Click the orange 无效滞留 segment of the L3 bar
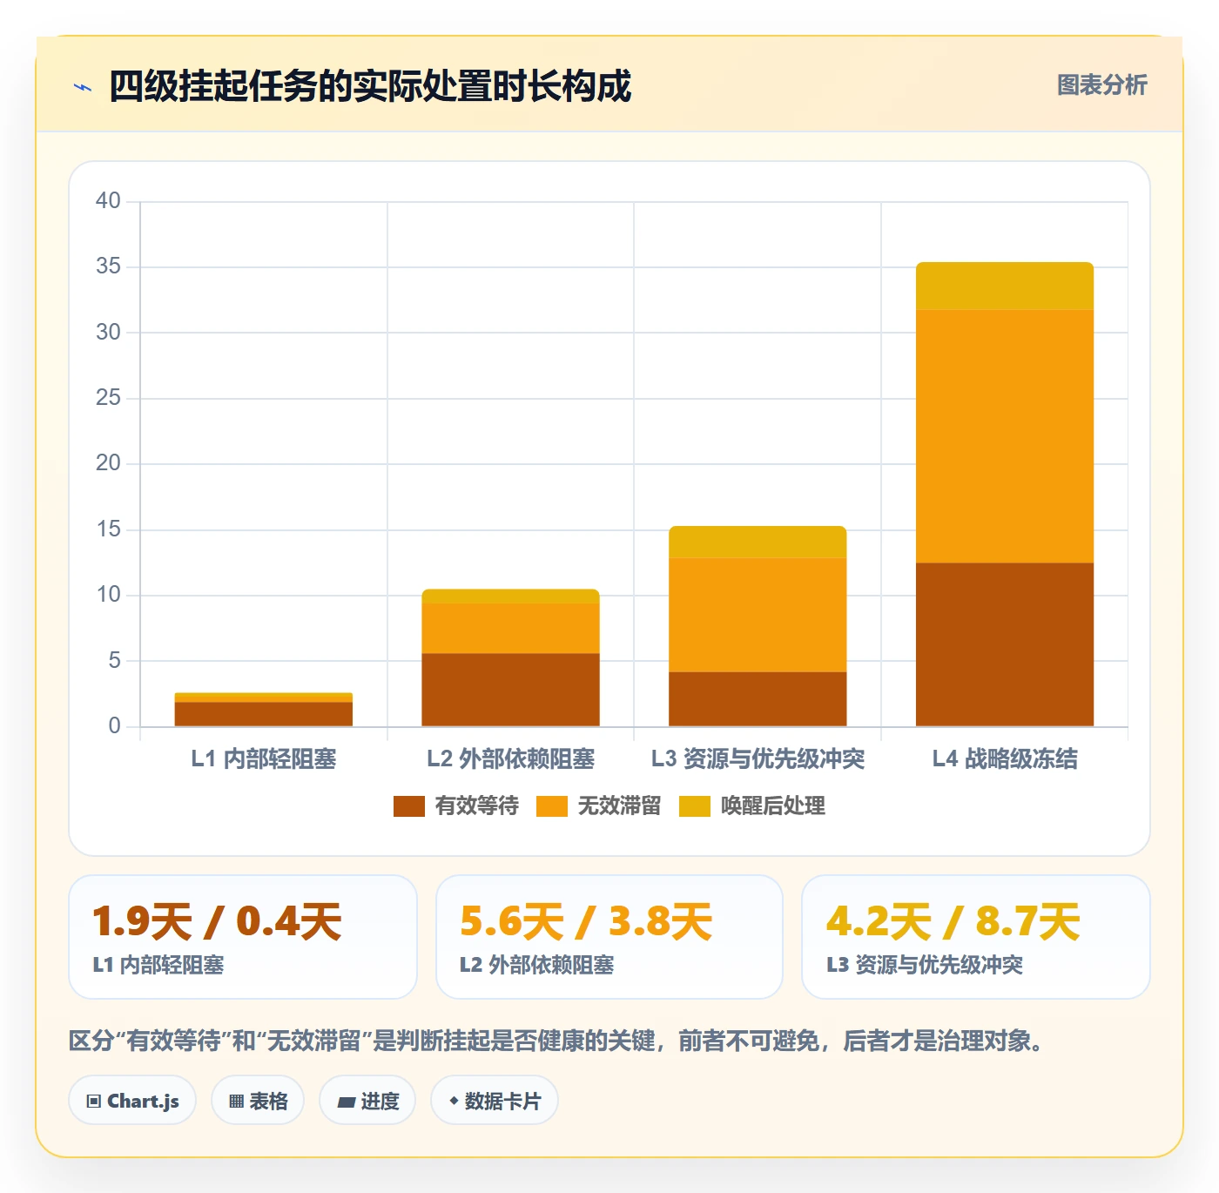The width and height of the screenshot is (1219, 1193). point(758,615)
